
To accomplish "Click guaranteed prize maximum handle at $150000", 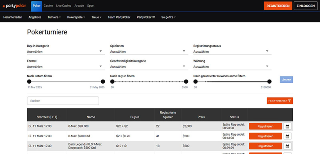I will click(269, 82).
